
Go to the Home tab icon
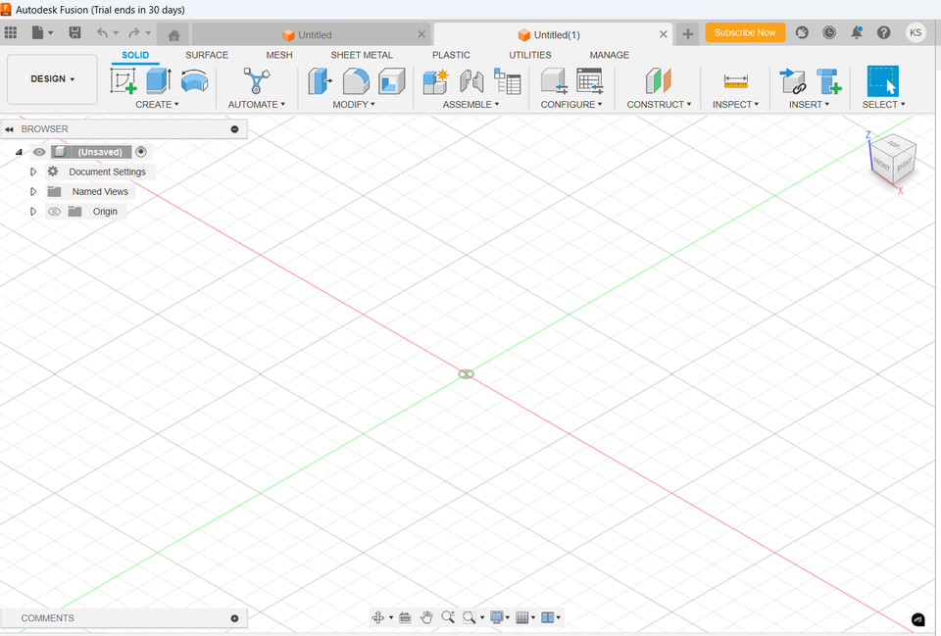click(x=174, y=35)
